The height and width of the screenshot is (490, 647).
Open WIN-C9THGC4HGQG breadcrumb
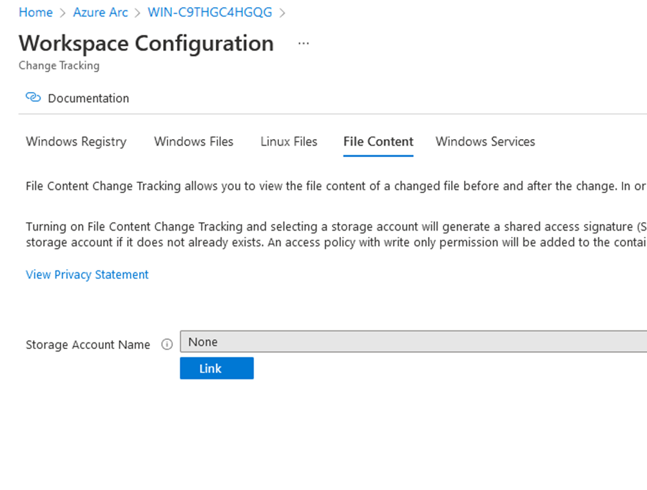click(x=210, y=12)
